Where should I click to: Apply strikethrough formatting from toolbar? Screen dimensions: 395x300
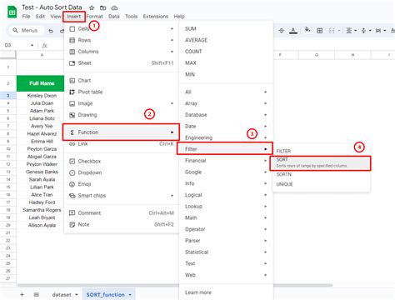coord(282,30)
